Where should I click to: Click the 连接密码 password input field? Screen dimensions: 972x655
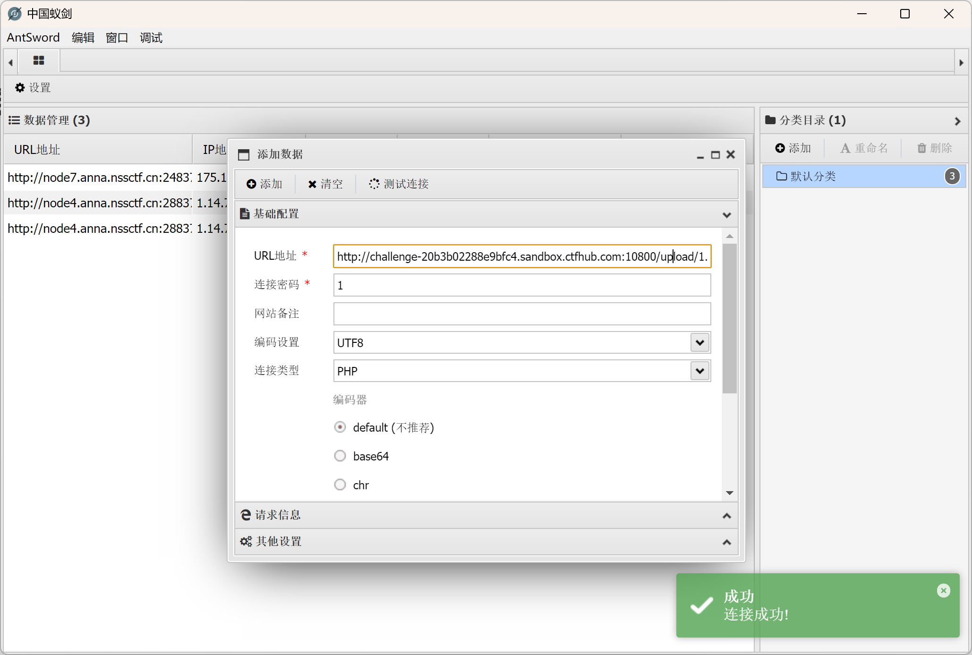tap(521, 285)
